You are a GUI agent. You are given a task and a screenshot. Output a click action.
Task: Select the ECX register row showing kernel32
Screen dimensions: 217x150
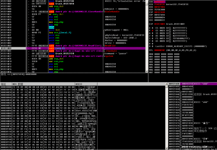169,4
